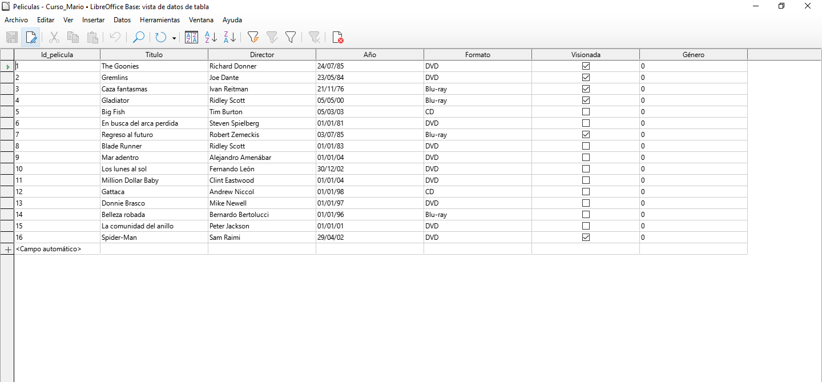Screen dimensions: 822x382
Task: Toggle Edit Data mode icon
Action: (31, 37)
